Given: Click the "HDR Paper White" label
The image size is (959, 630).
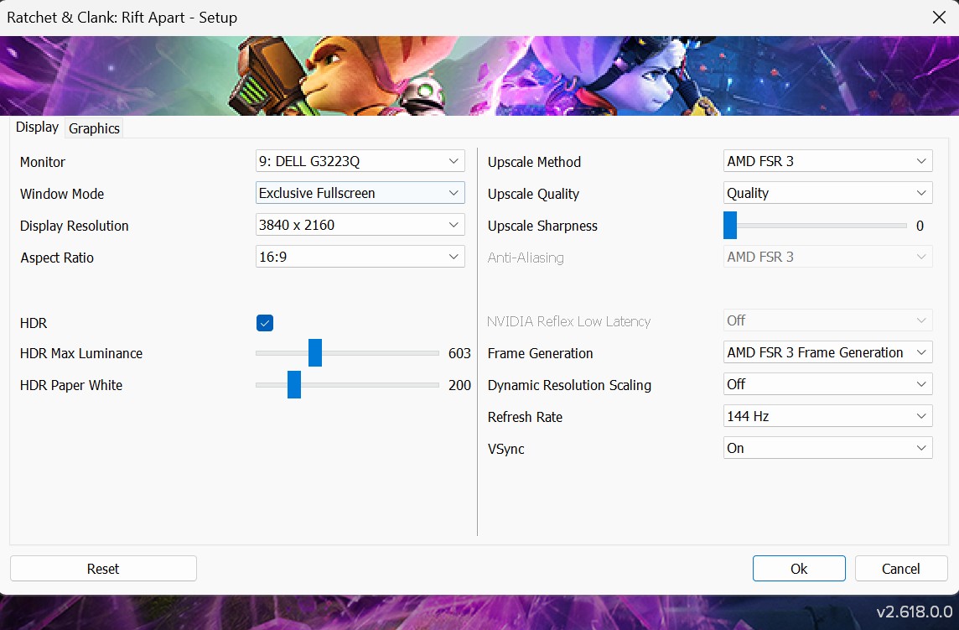Looking at the screenshot, I should coord(71,385).
